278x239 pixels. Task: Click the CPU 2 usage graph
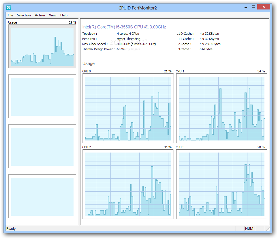tap(128, 184)
